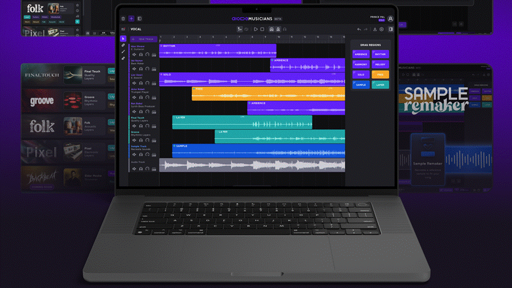The height and width of the screenshot is (288, 512).
Task: Click the orange FREE region swatch
Action: coord(380,75)
